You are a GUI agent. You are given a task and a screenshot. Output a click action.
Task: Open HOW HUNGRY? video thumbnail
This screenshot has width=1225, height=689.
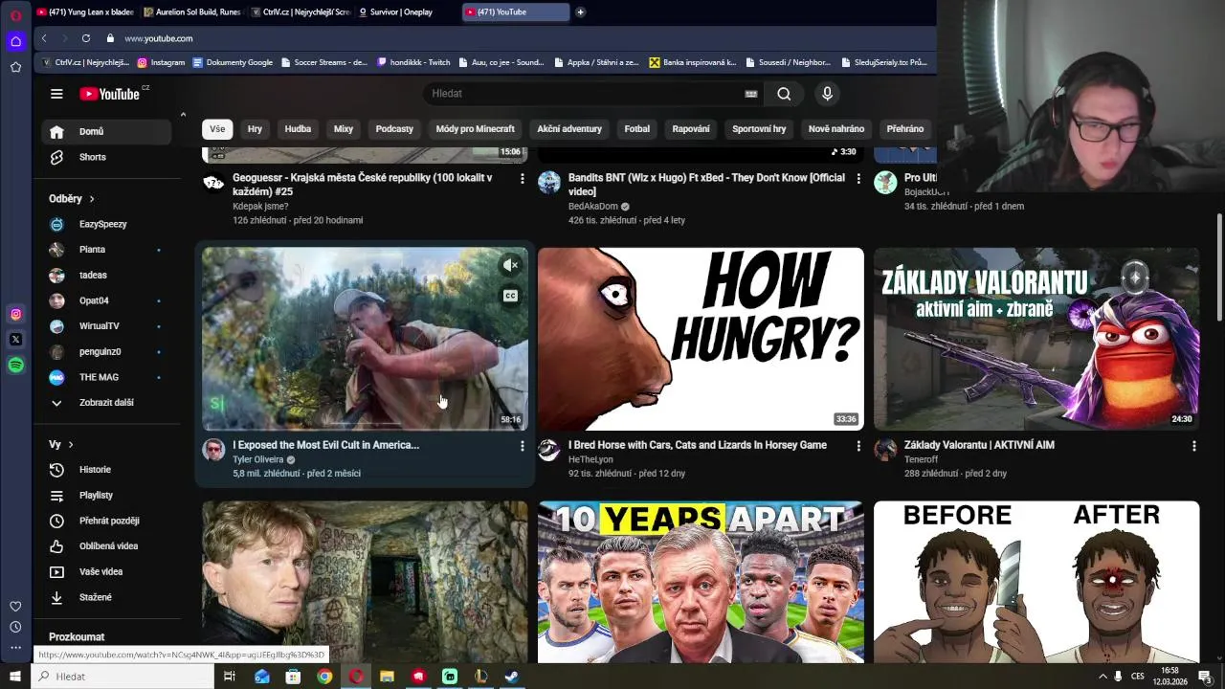(x=701, y=339)
